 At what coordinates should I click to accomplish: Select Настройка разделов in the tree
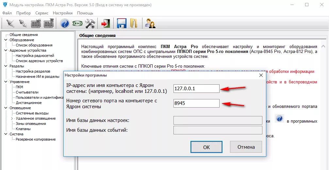[33, 71]
